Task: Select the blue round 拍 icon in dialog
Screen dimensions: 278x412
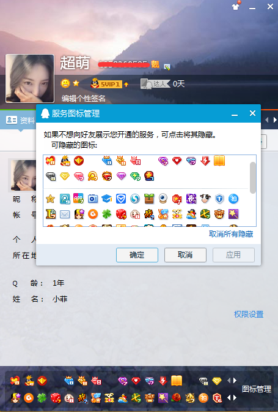Action: tap(233, 199)
